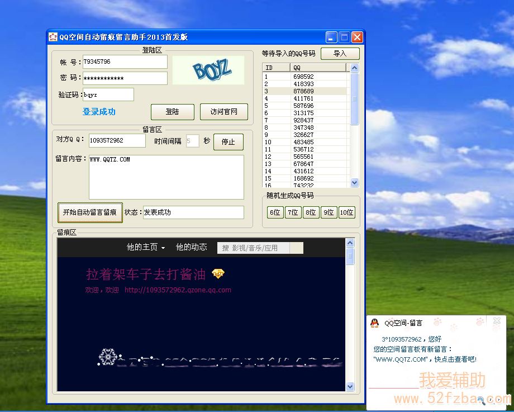Close the QQ空间 helper window

358,37
